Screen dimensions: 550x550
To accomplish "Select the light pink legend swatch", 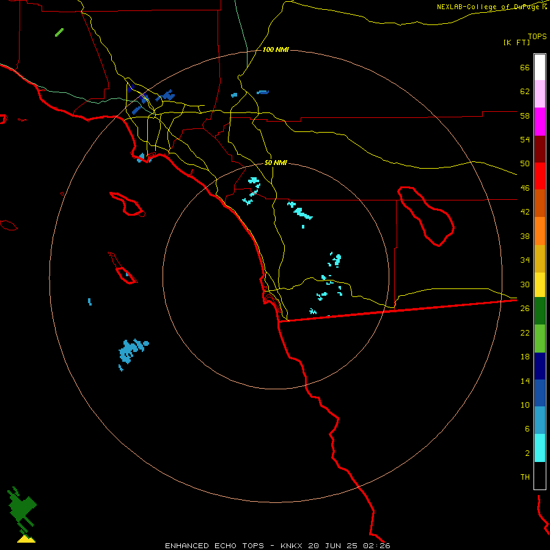I will (x=540, y=94).
